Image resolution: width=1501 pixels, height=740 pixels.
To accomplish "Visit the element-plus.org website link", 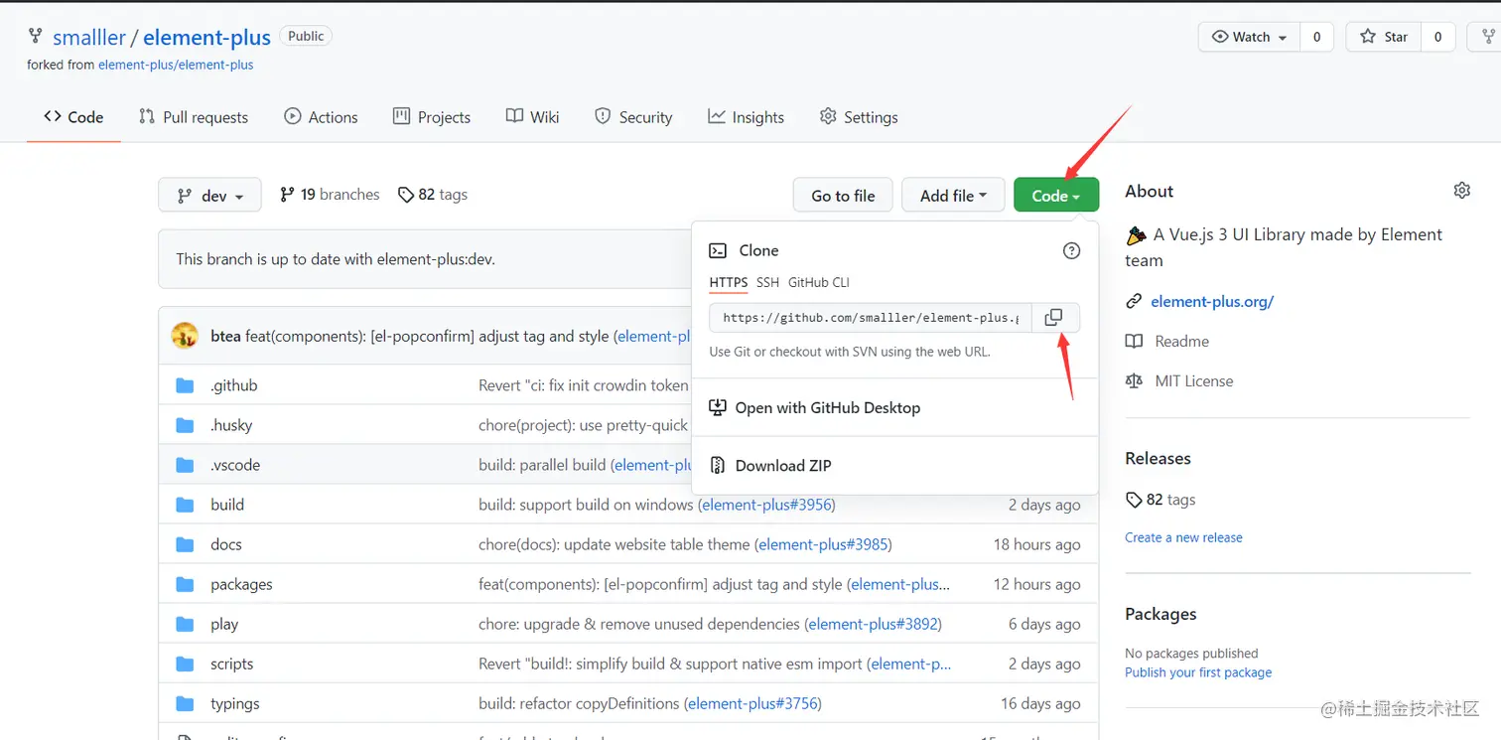I will pos(1212,301).
